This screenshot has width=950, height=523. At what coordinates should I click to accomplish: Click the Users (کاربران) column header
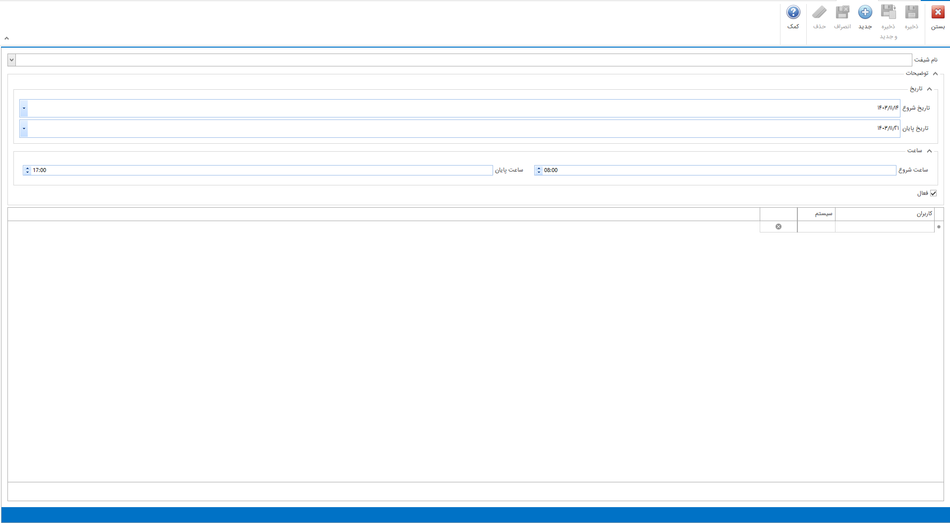pyautogui.click(x=885, y=214)
